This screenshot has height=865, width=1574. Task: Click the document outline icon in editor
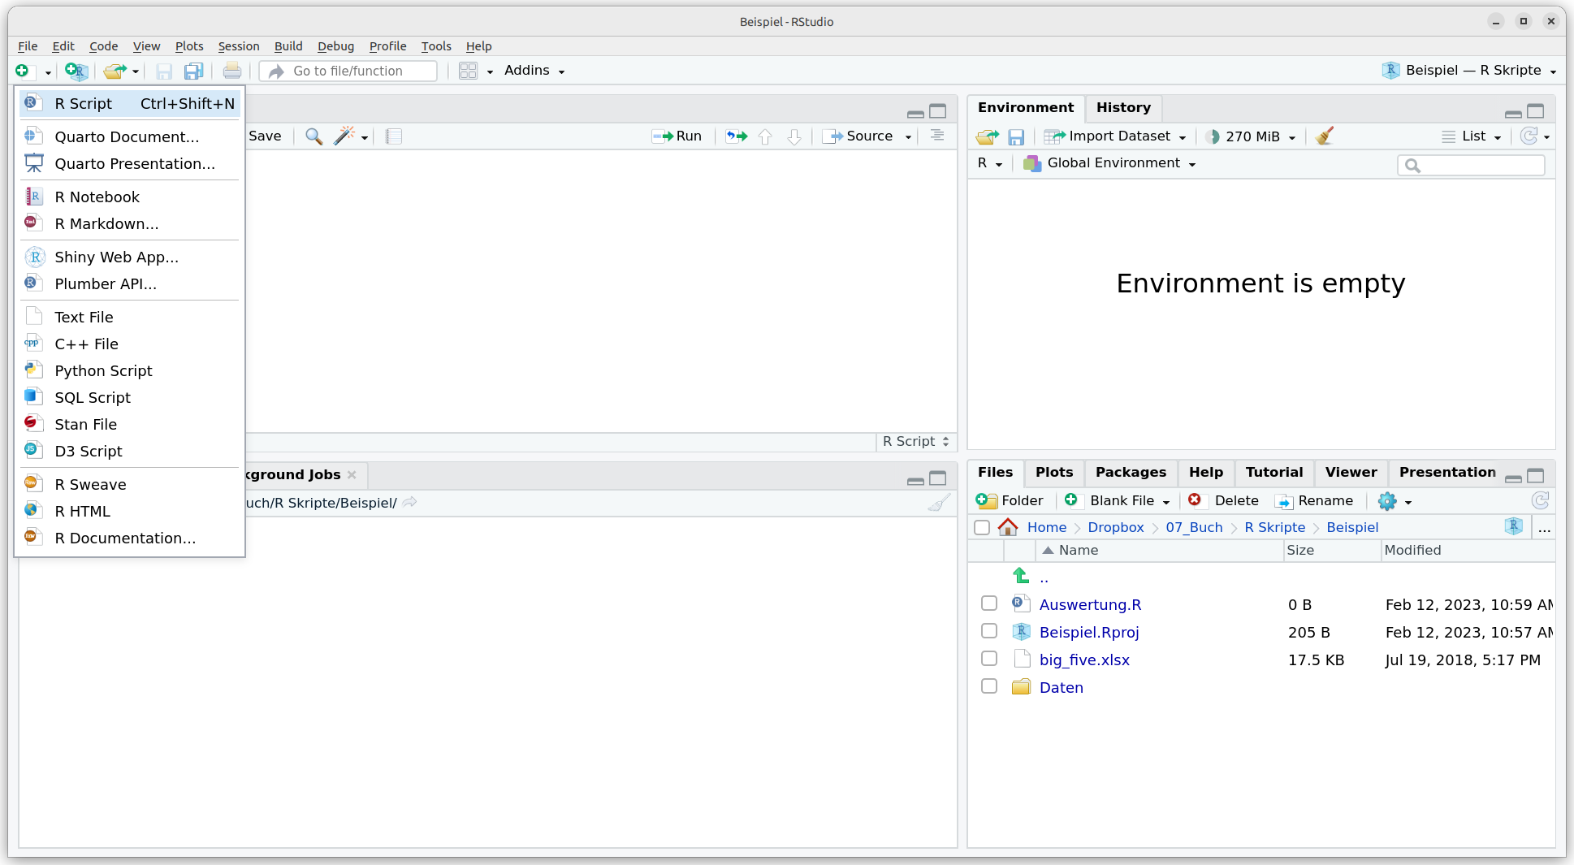pos(937,136)
